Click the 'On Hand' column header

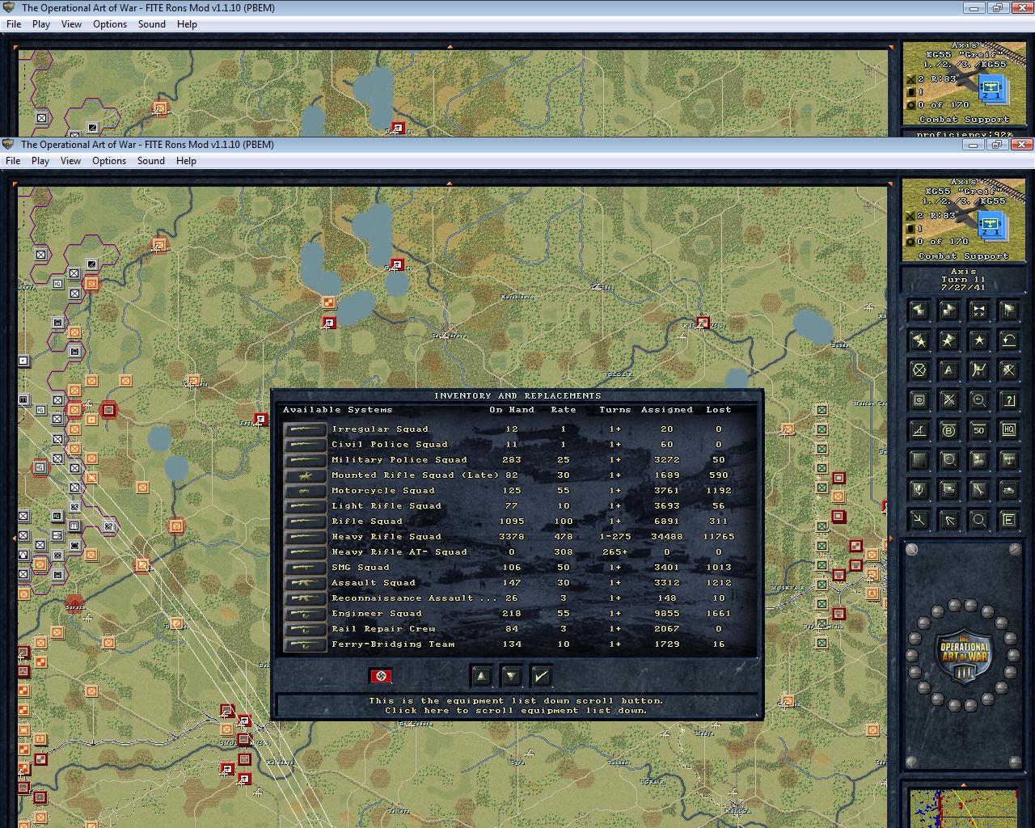coord(512,410)
